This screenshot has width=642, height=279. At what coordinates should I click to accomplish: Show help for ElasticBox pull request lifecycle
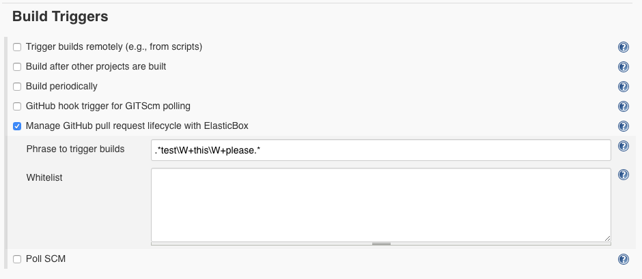click(x=623, y=126)
